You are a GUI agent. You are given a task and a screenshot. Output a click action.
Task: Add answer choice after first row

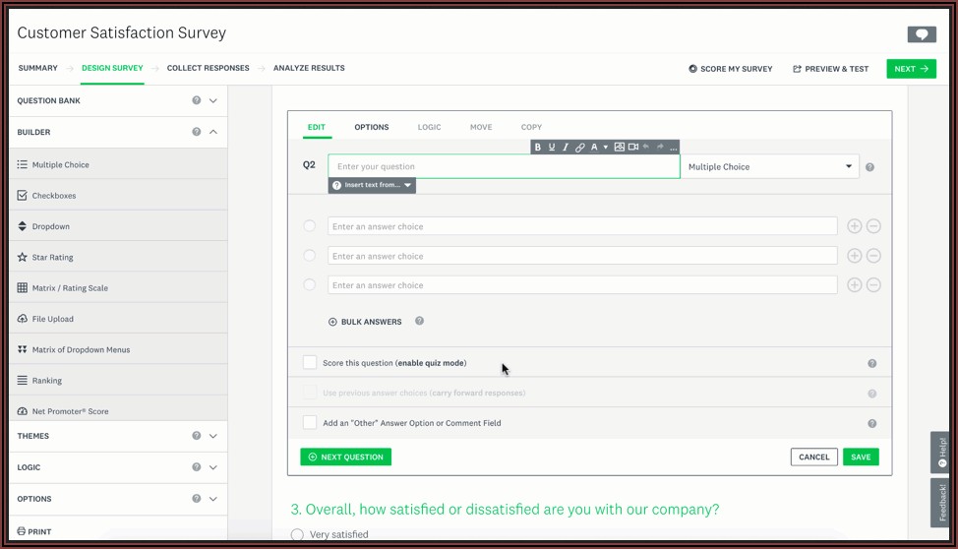coord(854,226)
